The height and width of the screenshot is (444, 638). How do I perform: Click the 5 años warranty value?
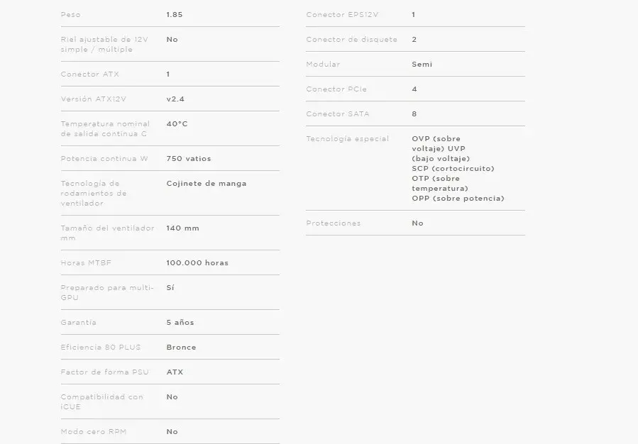pyautogui.click(x=180, y=322)
